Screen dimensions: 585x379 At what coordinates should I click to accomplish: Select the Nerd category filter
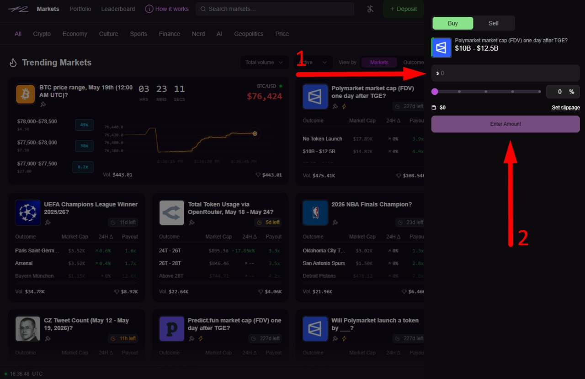pos(198,34)
